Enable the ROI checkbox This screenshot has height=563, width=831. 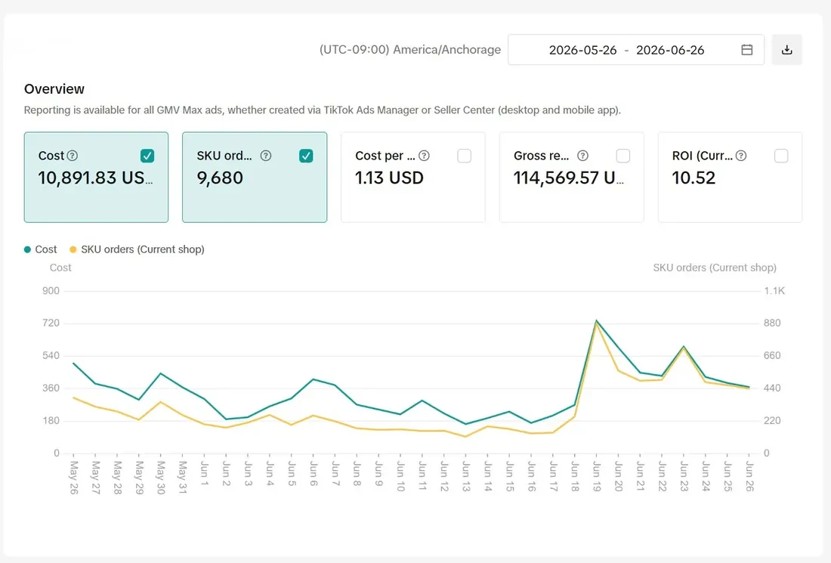[780, 156]
